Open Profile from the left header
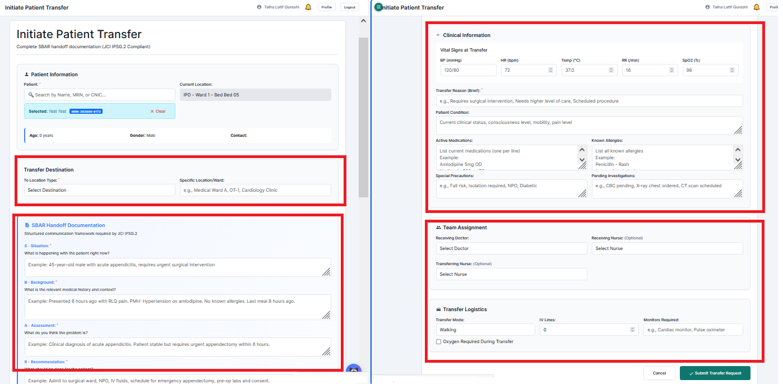Screen dimensions: 783x384 click(x=327, y=7)
